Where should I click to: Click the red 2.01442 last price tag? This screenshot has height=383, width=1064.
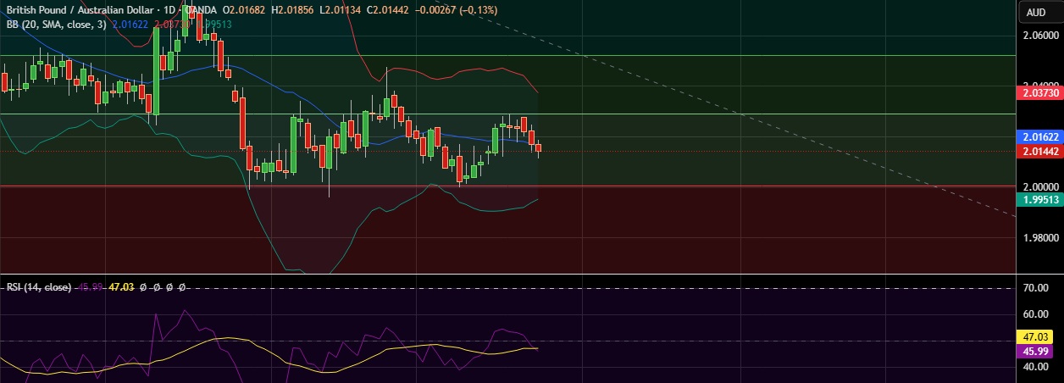tap(1039, 151)
